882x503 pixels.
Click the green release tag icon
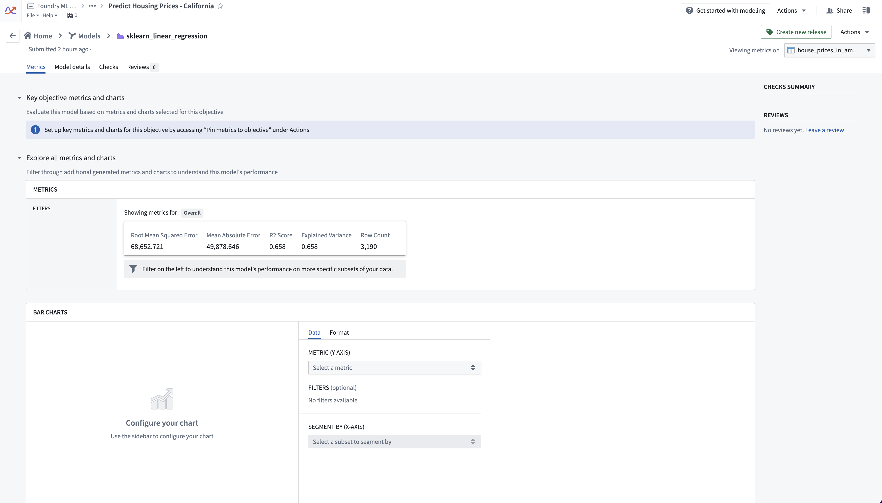[770, 32]
